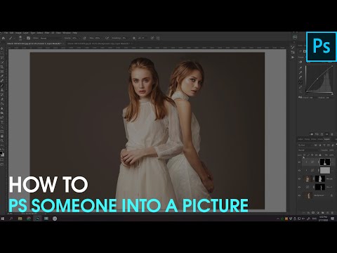The height and width of the screenshot is (253, 337).
Task: Create new fill or adjustment layer icon
Action: tap(318, 213)
